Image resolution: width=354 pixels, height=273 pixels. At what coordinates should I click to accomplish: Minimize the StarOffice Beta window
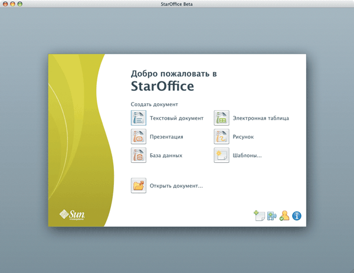pyautogui.click(x=12, y=4)
